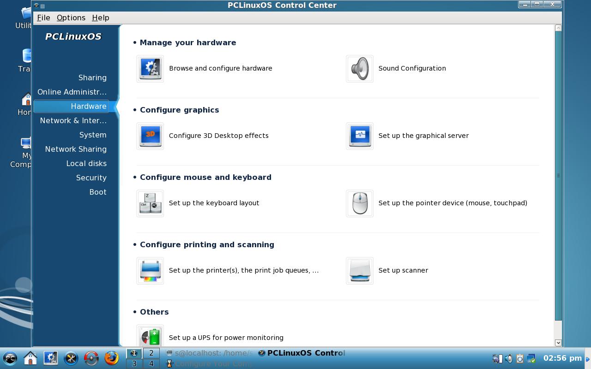Image resolution: width=591 pixels, height=369 pixels.
Task: Click the Home house icon in the taskbar
Action: point(30,358)
